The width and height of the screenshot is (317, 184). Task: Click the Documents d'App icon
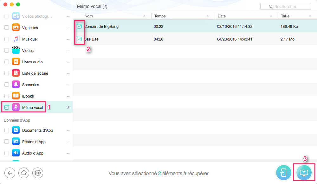(x=16, y=130)
